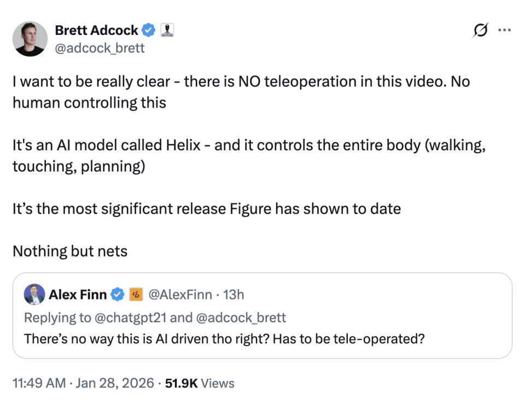The height and width of the screenshot is (404, 525).
Task: Click the blue verified badge beside Brett Adcock
Action: click(x=149, y=30)
